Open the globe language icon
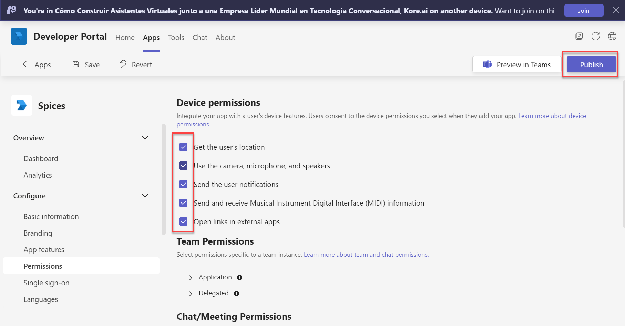 pos(612,36)
